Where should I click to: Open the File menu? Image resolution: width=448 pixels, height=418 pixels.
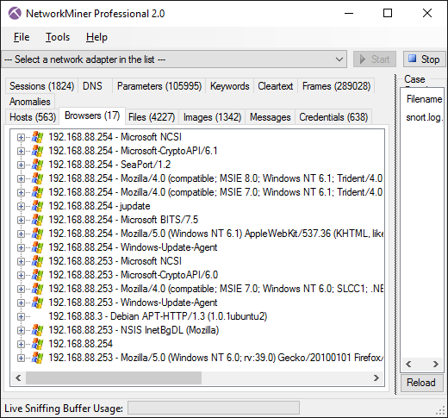click(22, 37)
